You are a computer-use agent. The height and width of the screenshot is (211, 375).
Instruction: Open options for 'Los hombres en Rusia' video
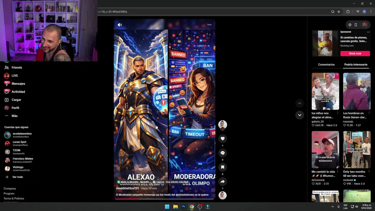click(369, 113)
